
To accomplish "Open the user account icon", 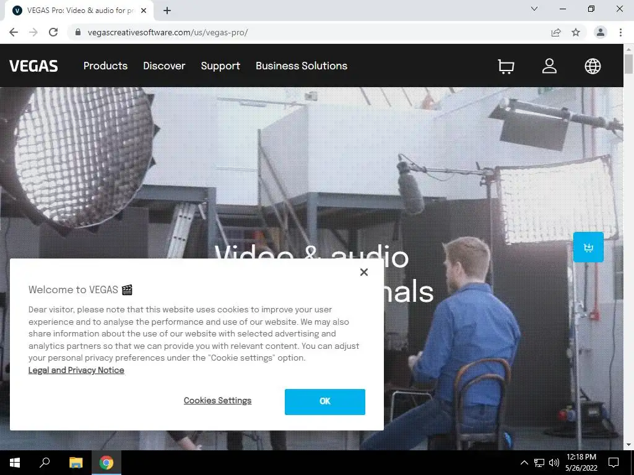I will click(549, 66).
